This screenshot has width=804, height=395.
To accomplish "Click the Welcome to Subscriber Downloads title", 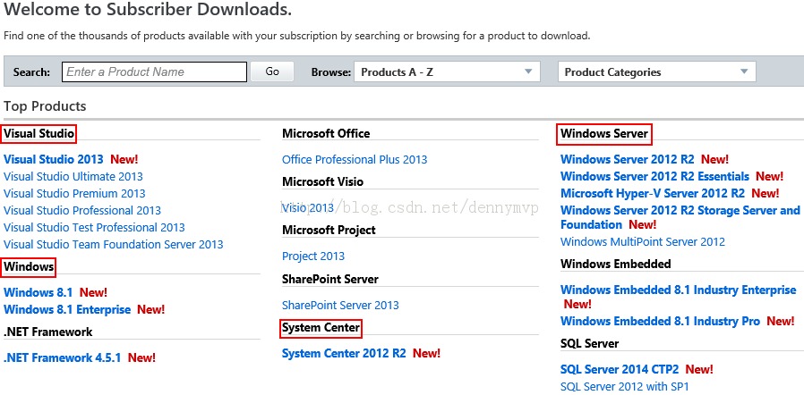I will tap(148, 9).
